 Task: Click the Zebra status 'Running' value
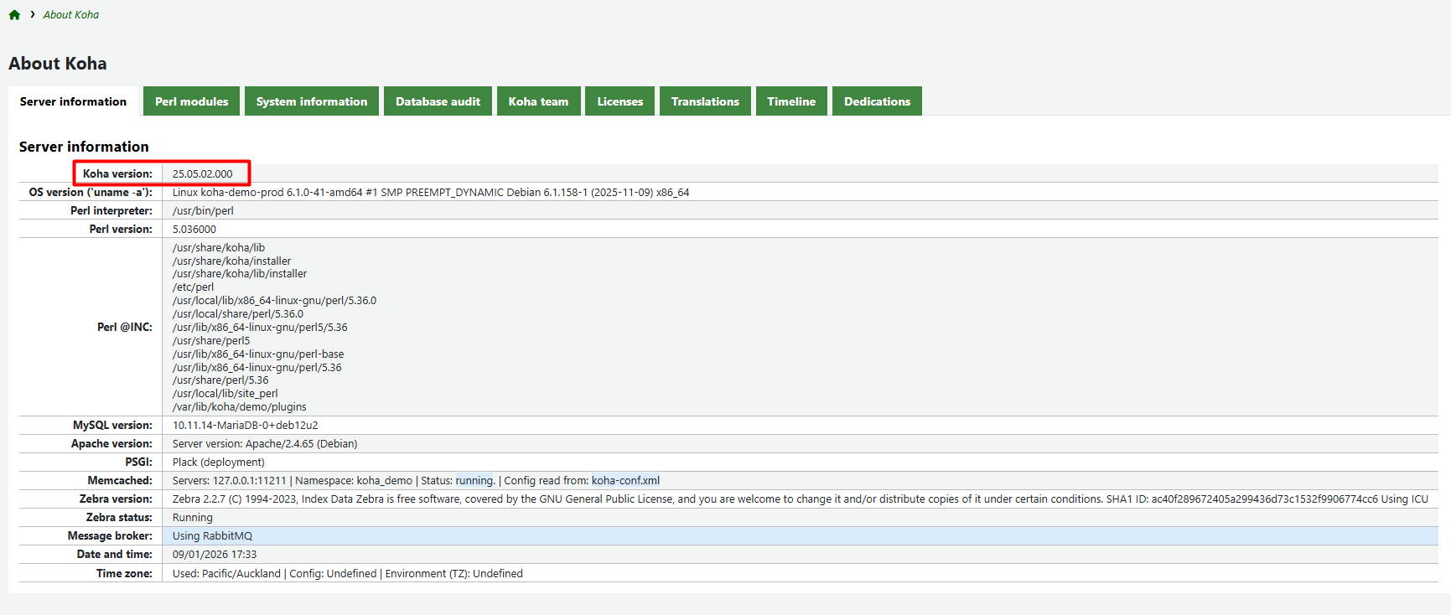[193, 517]
